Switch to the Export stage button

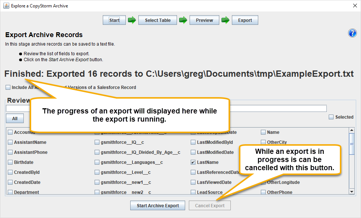coord(245,20)
